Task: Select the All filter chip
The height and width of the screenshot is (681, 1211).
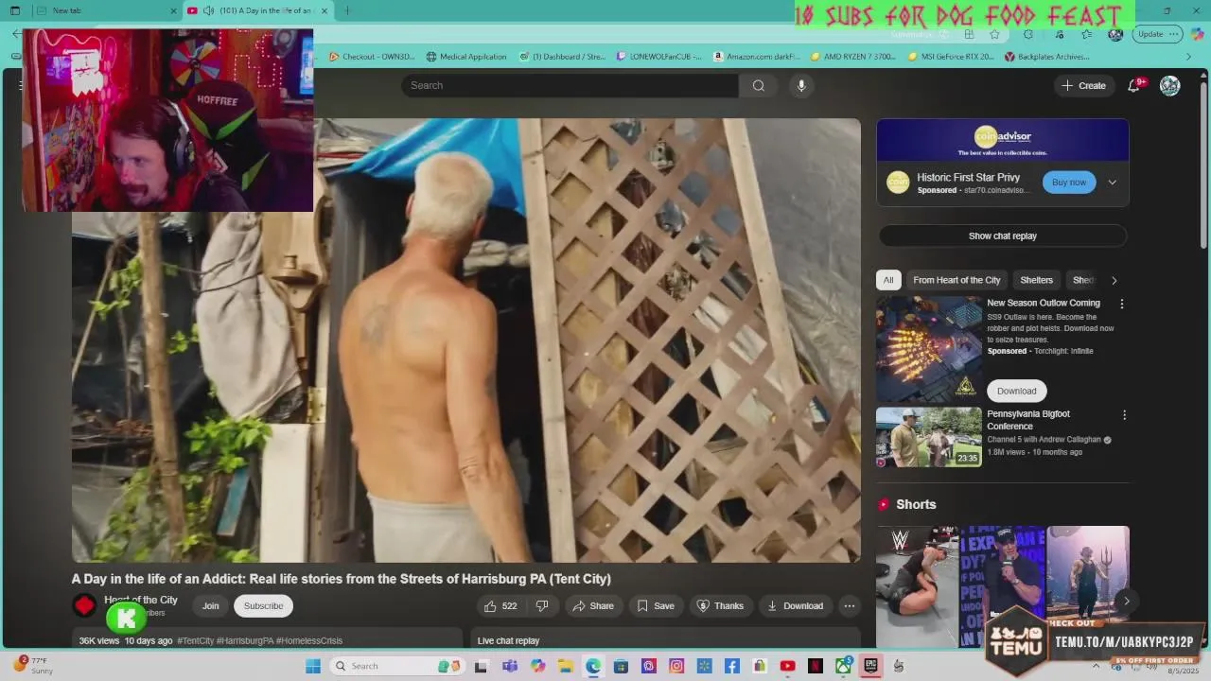Action: click(x=888, y=280)
